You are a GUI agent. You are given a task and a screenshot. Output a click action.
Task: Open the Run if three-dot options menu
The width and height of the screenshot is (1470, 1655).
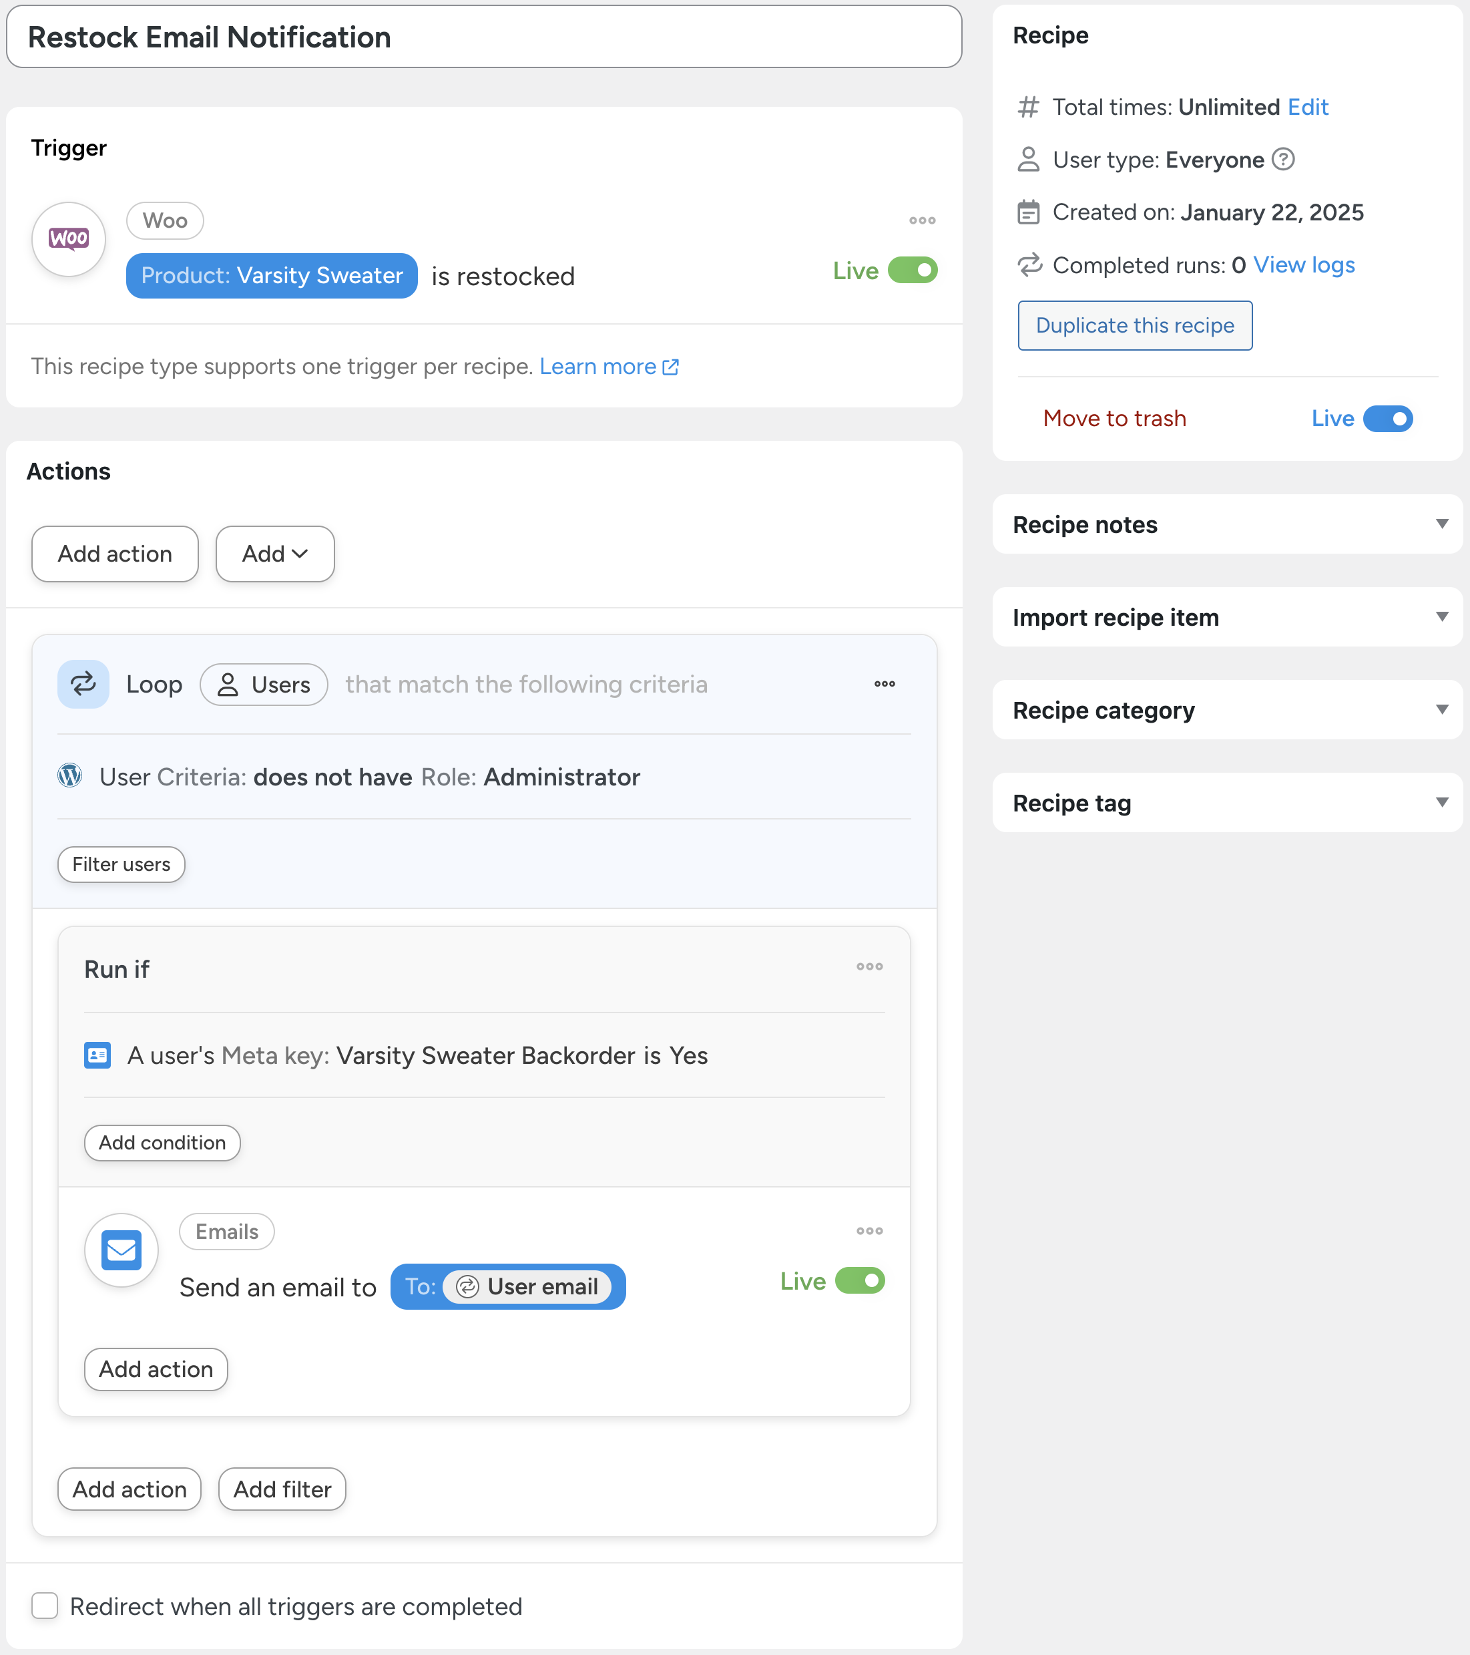pyautogui.click(x=869, y=966)
